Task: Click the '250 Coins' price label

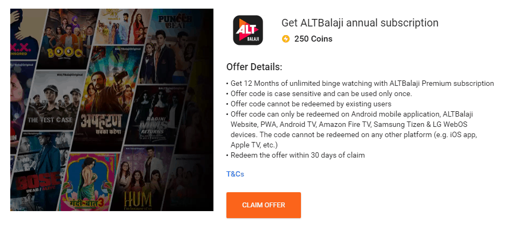Action: [x=313, y=39]
